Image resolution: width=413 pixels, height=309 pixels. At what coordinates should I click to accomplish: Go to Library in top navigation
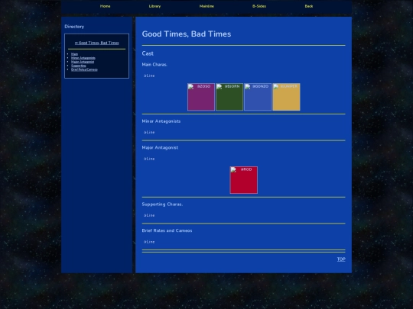coord(154,6)
